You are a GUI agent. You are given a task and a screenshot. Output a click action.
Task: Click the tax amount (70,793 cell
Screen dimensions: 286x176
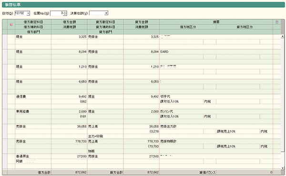[x=142, y=146]
